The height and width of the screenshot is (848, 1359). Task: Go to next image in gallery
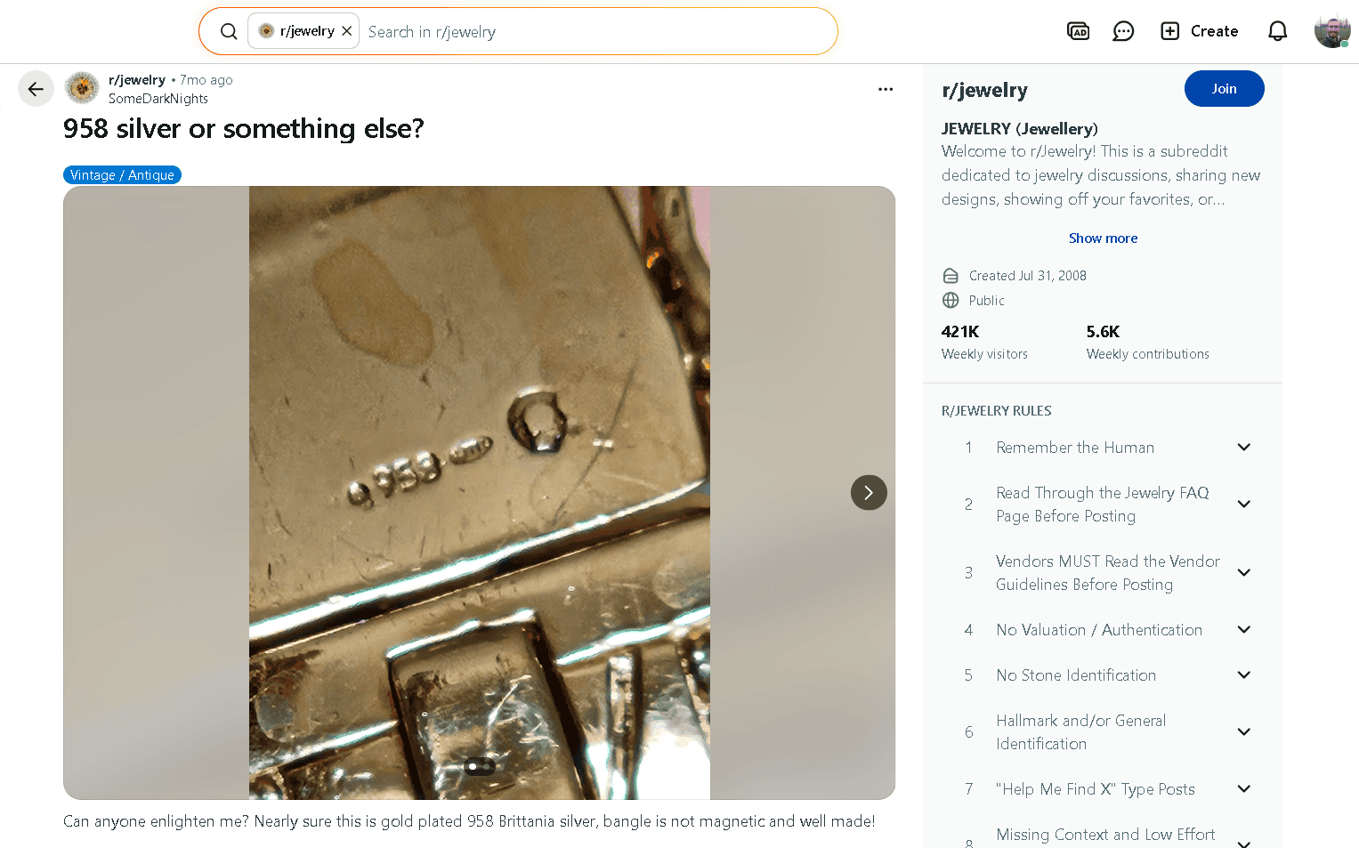[x=869, y=492]
